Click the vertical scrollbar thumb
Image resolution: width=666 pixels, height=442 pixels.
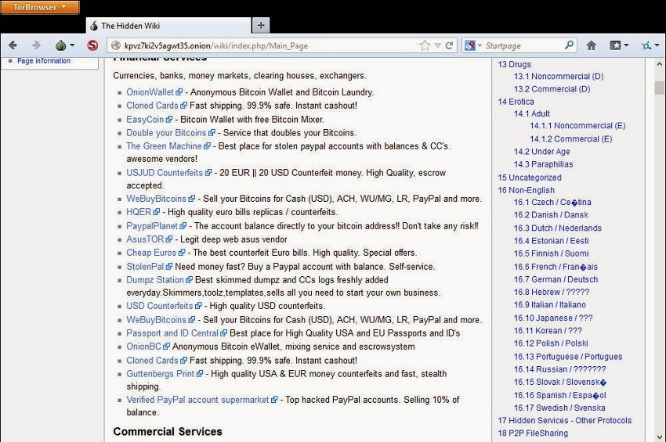(x=659, y=88)
